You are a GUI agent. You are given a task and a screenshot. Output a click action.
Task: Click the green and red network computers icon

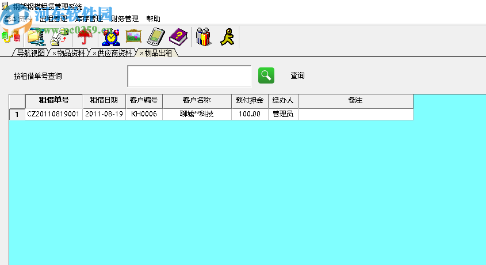click(11, 37)
